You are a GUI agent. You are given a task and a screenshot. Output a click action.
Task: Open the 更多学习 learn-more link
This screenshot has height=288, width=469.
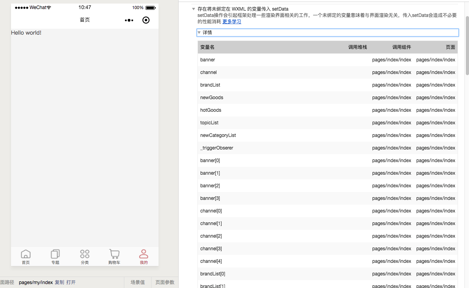point(232,21)
